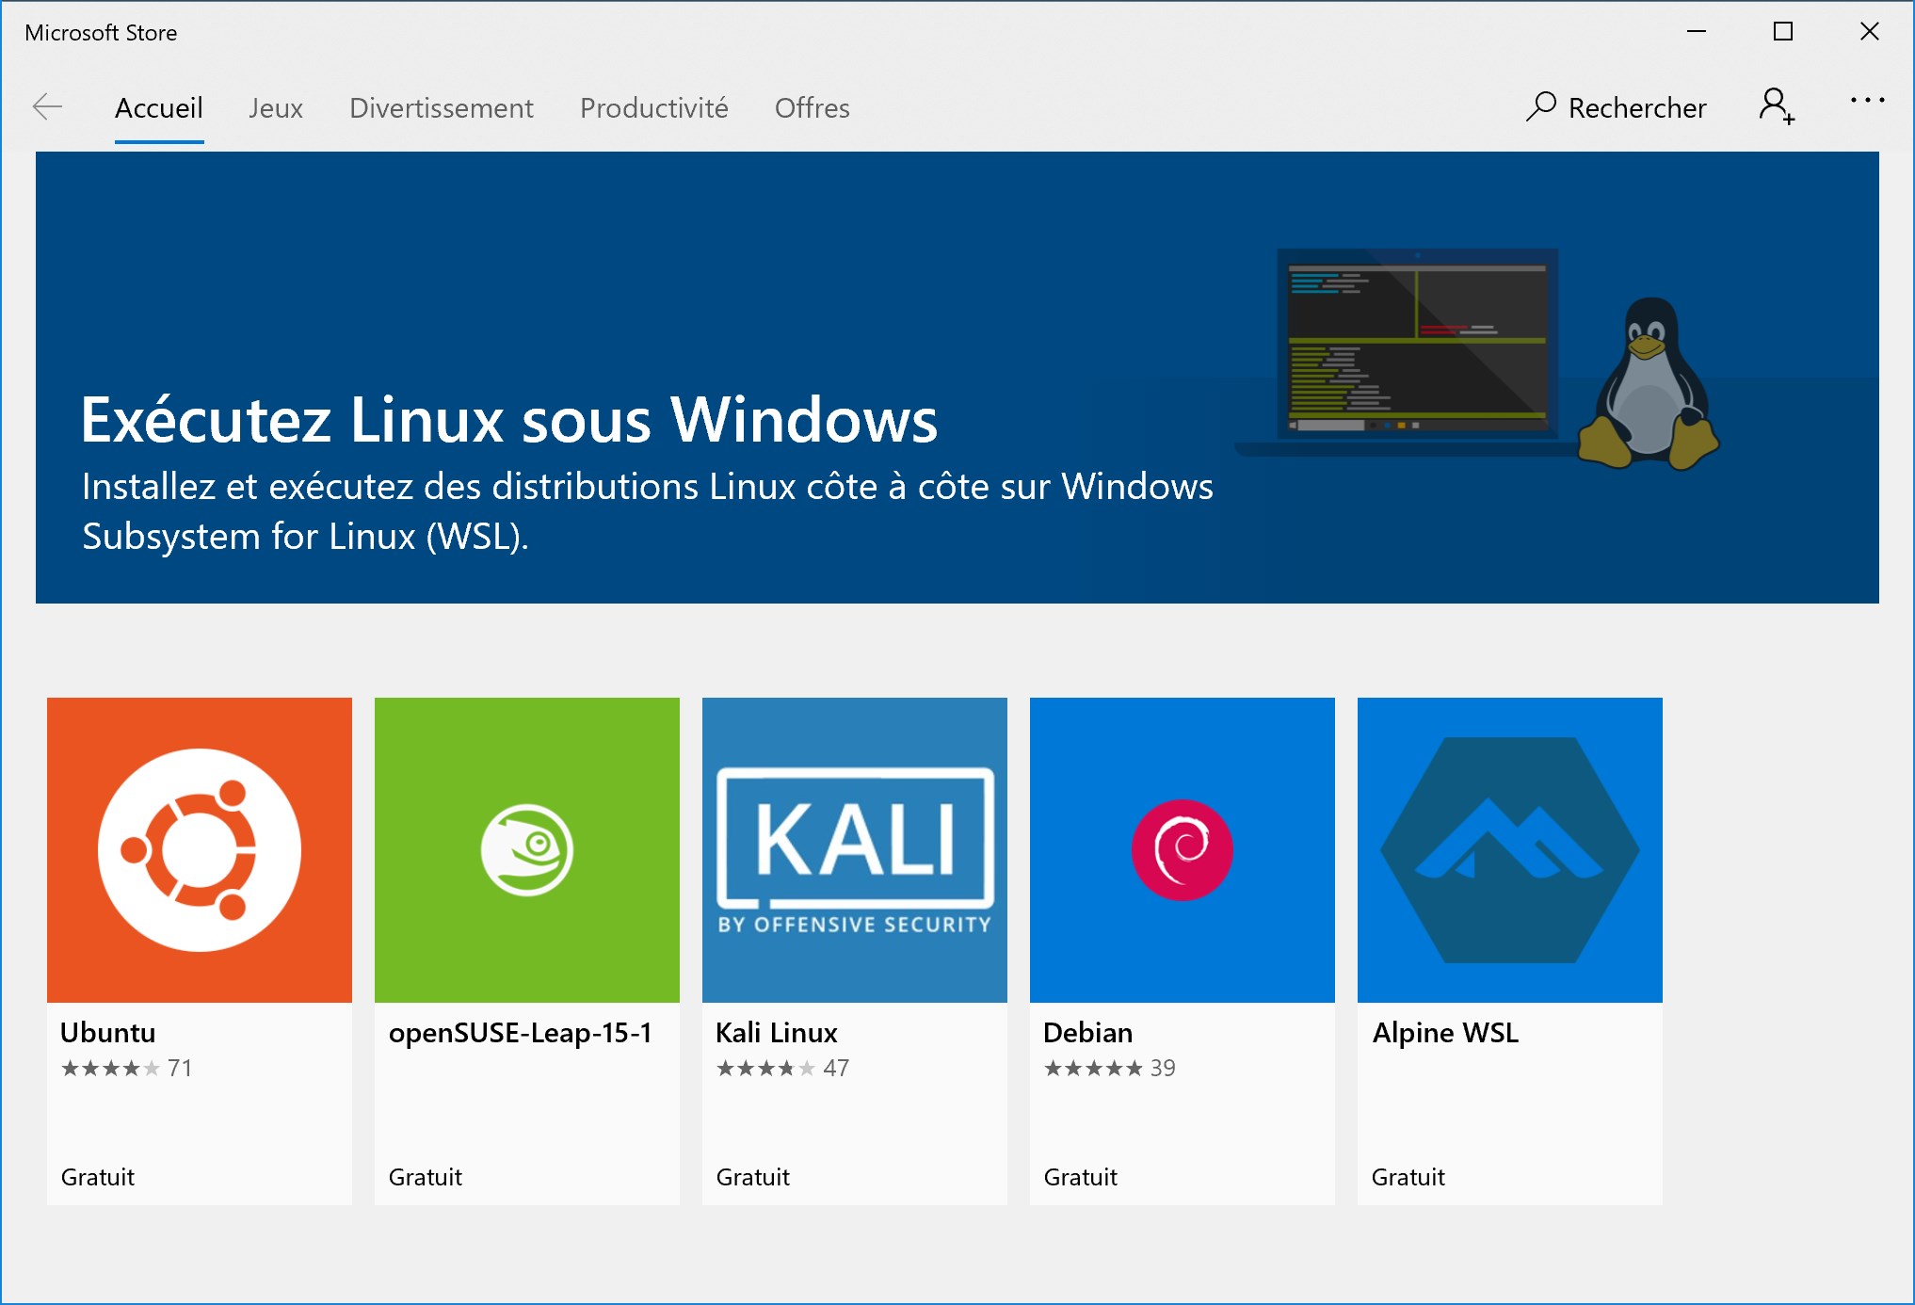Open the Productivité tab
This screenshot has height=1305, width=1915.
654,108
